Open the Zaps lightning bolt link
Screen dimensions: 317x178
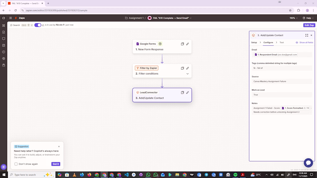[20, 18]
